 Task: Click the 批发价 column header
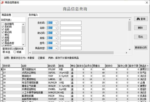[80, 66]
